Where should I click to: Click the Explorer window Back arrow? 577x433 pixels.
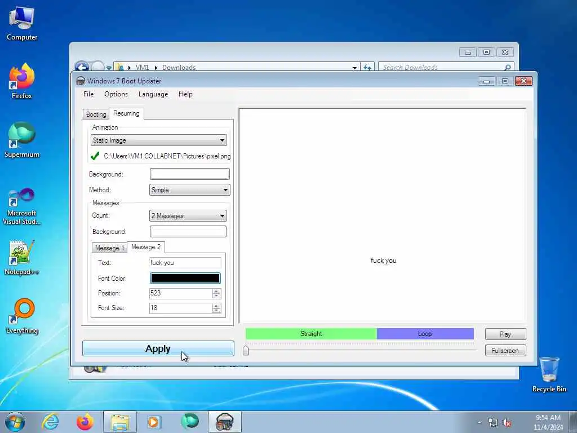point(82,68)
